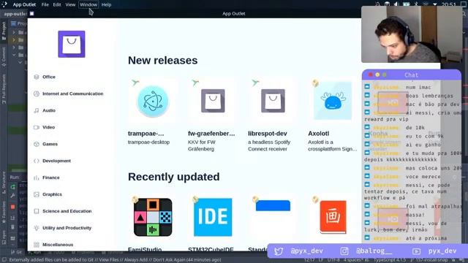Open the librespot-dev app bag icon
The width and height of the screenshot is (468, 263).
click(273, 101)
